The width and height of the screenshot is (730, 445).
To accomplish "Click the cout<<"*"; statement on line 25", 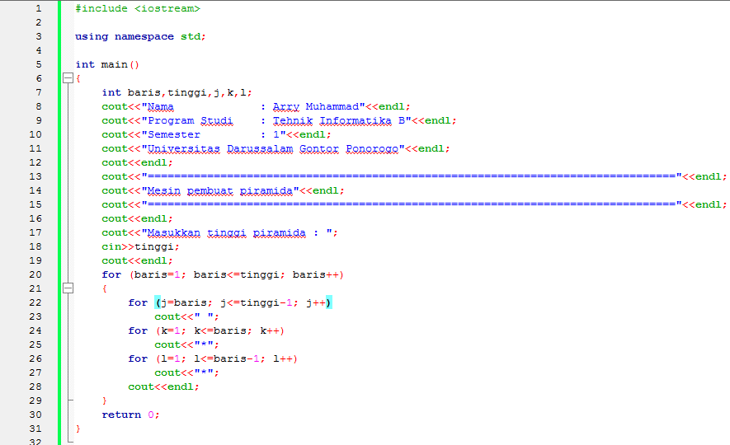I will click(186, 344).
